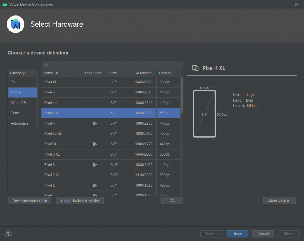Open Import Hardware Profiles
Screen dimensions: 304x241
coord(80,201)
